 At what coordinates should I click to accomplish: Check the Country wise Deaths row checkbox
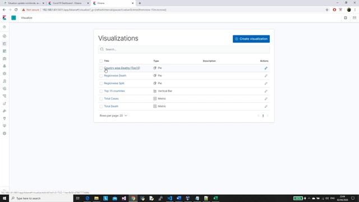[x=101, y=68]
